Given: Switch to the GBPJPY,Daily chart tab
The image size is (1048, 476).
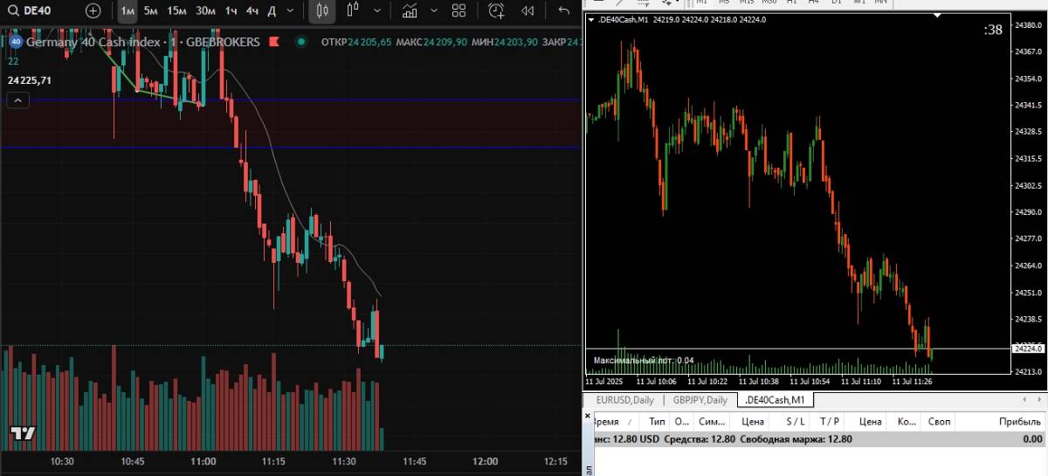Looking at the screenshot, I should 700,400.
